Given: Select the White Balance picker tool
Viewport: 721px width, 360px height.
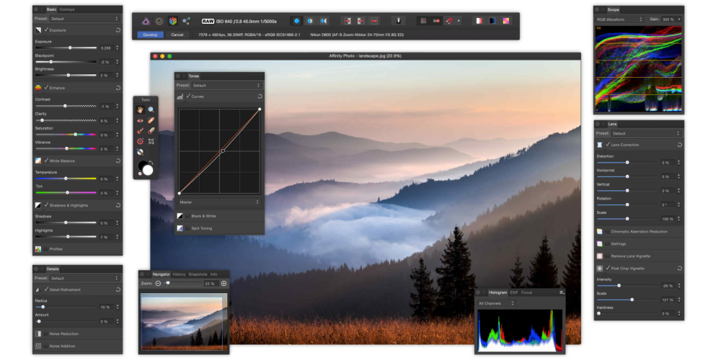Looking at the screenshot, I should point(140,152).
